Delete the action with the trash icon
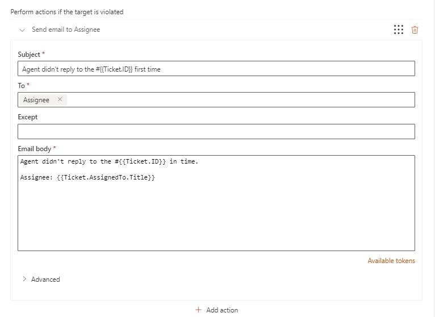The width and height of the screenshot is (435, 317). [x=415, y=30]
